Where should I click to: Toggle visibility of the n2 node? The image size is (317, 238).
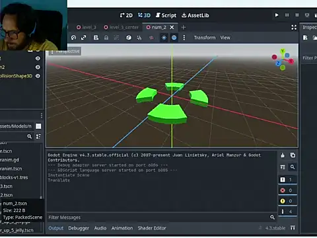[x=38, y=67]
